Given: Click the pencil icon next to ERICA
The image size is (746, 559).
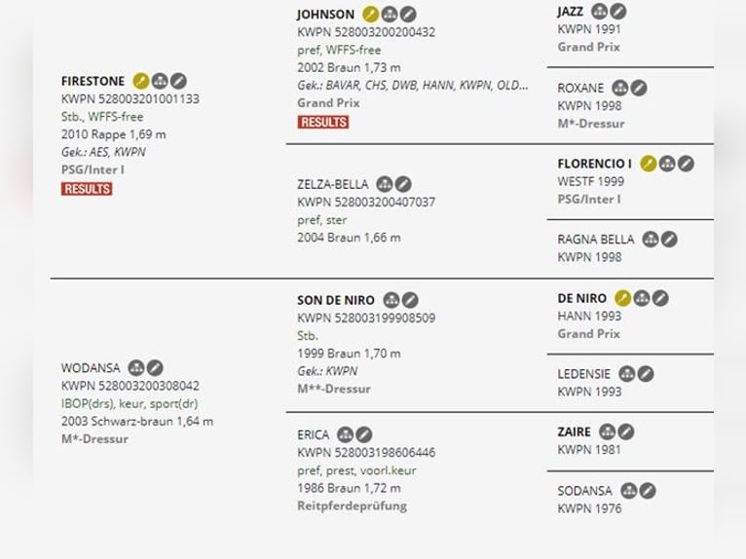Looking at the screenshot, I should (364, 434).
